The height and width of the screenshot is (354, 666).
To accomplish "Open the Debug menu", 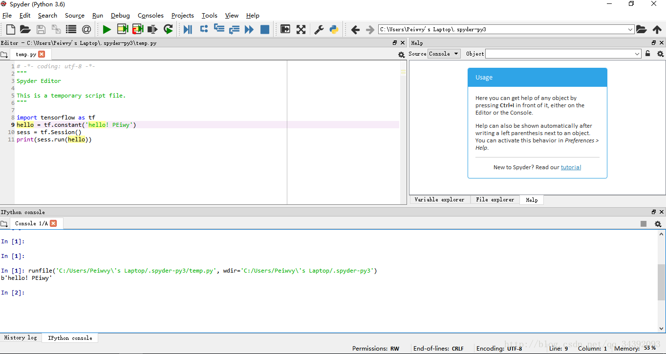I will point(120,16).
